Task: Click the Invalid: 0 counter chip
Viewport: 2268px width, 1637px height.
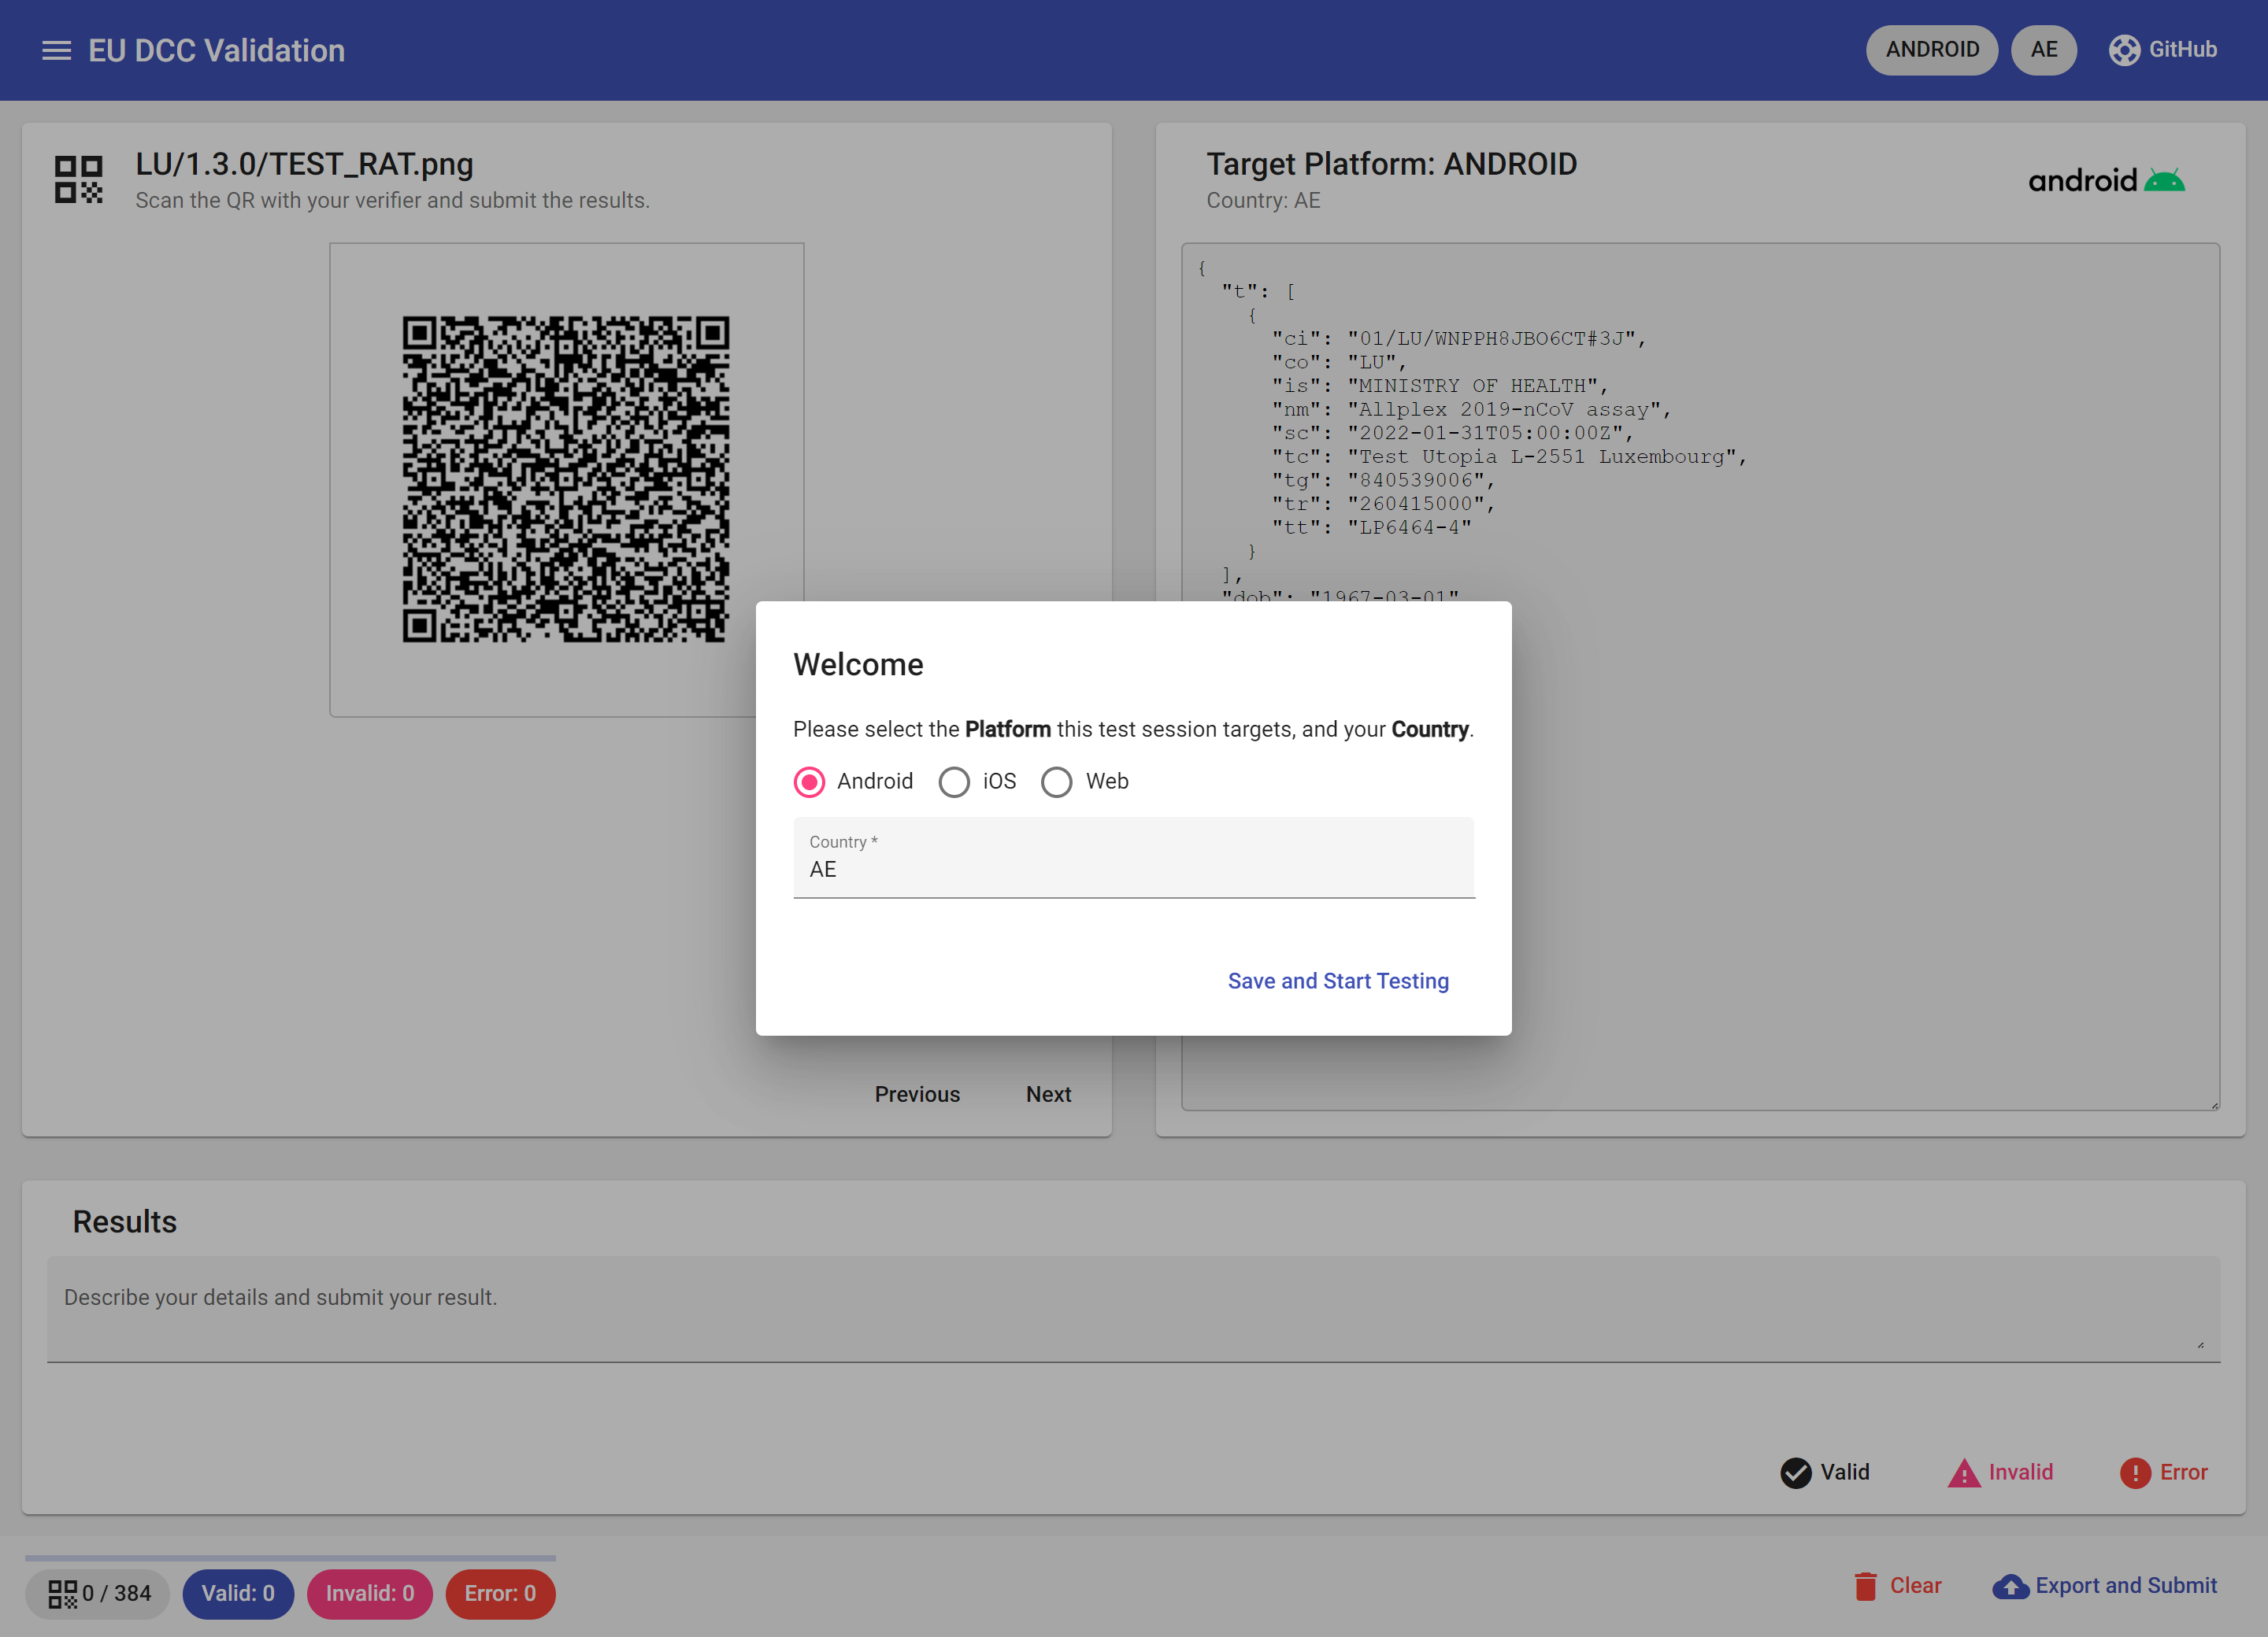Action: click(x=369, y=1593)
